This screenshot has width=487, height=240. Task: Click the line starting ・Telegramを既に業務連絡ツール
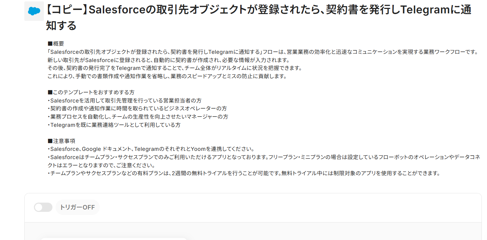(114, 125)
